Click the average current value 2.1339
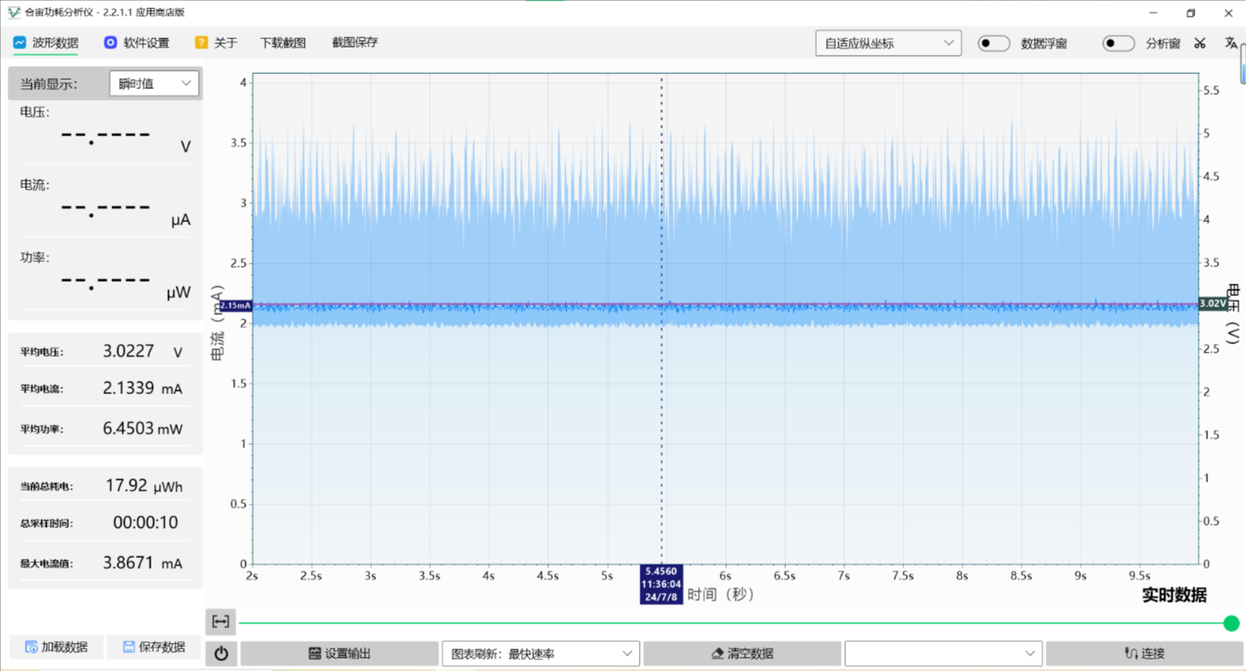Viewport: 1246px width, 671px height. coord(128,388)
